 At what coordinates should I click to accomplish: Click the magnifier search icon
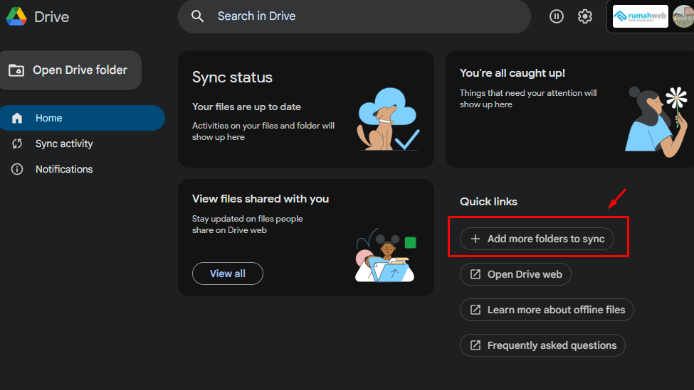[198, 16]
